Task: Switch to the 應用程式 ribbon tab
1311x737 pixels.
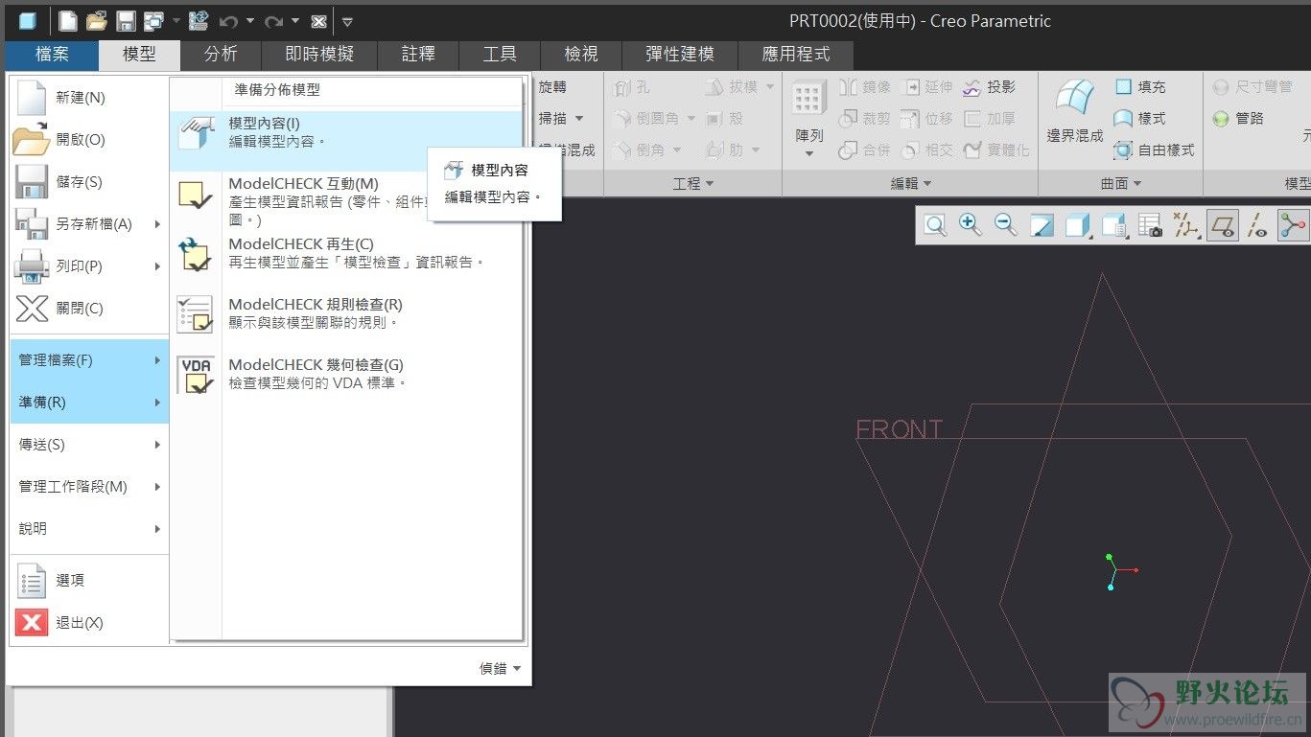Action: click(x=795, y=55)
